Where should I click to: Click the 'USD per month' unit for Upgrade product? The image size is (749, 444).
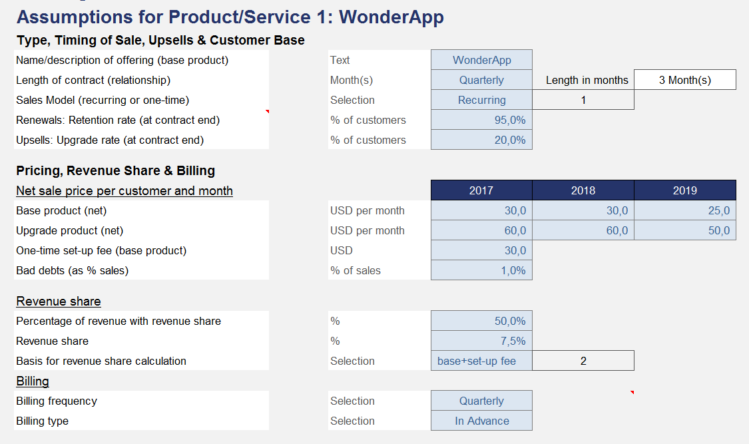(x=368, y=230)
